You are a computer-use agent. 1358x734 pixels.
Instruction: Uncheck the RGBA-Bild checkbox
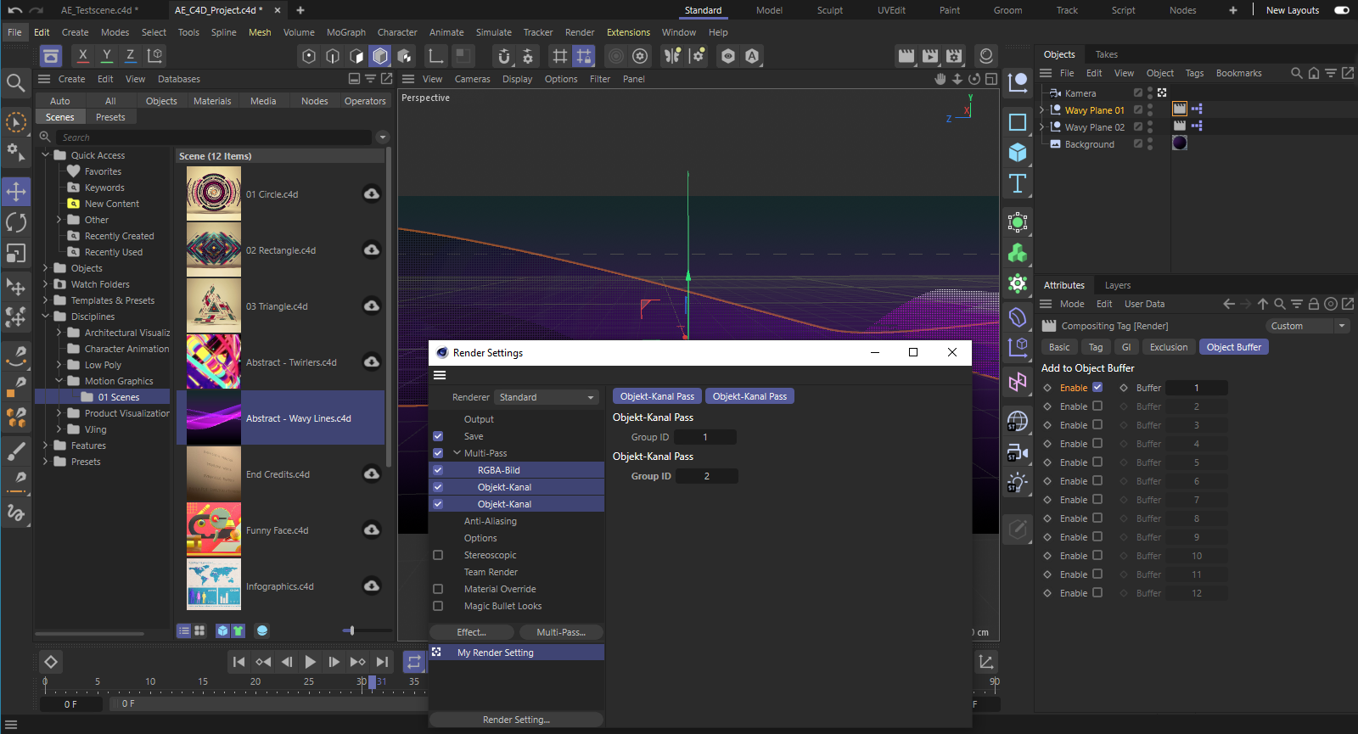438,470
